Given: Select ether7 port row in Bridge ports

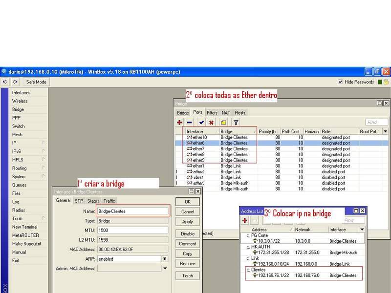Looking at the screenshot, I should click(x=282, y=149).
